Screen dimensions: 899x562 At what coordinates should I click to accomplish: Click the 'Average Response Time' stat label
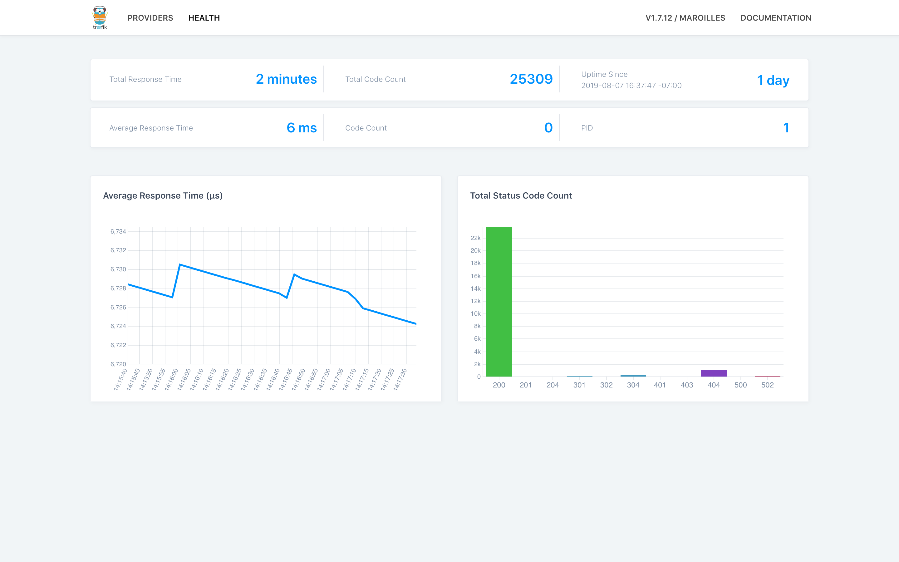tap(151, 128)
